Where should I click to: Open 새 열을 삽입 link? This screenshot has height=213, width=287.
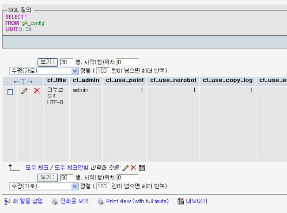pyautogui.click(x=28, y=201)
